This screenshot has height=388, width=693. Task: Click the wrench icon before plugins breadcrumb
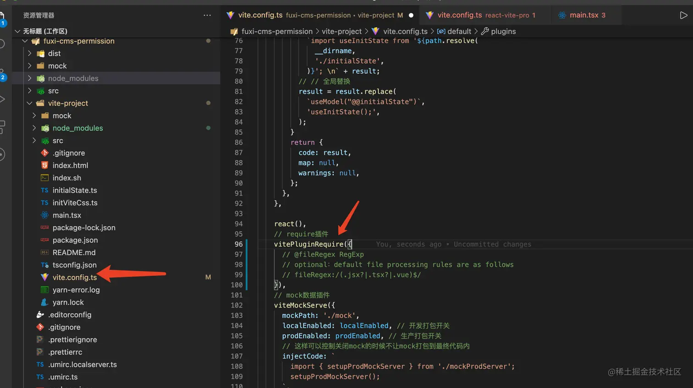pos(484,31)
